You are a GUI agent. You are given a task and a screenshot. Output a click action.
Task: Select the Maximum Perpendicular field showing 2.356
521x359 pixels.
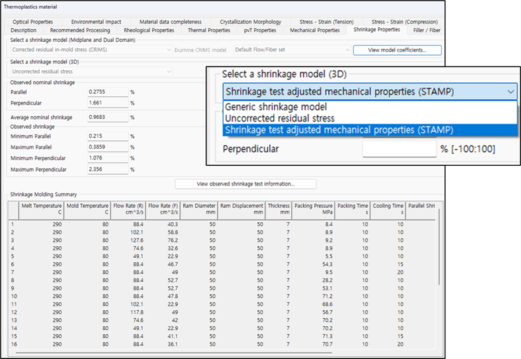(108, 169)
